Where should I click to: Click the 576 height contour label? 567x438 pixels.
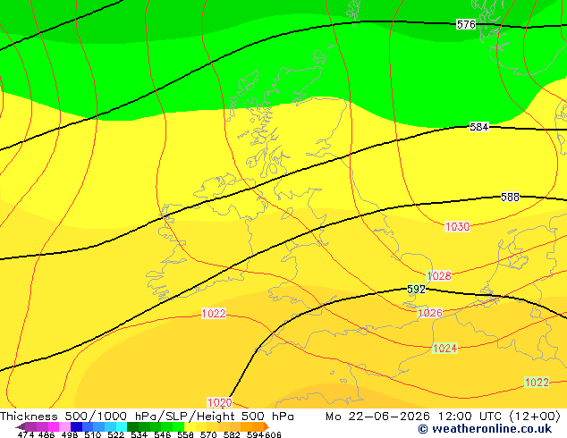[466, 24]
